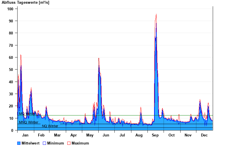Select the Jun label on the x-axis
Screen dimensions: 230x158
point(106,135)
